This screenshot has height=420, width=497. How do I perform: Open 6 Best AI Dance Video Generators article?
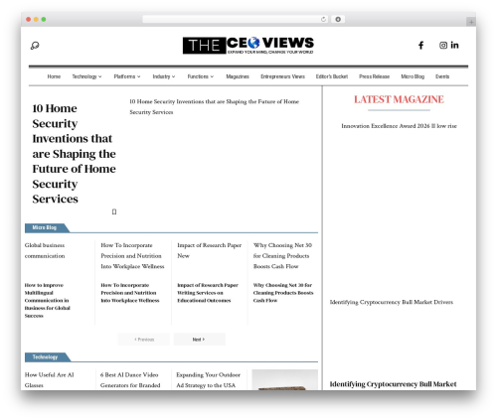pyautogui.click(x=130, y=380)
